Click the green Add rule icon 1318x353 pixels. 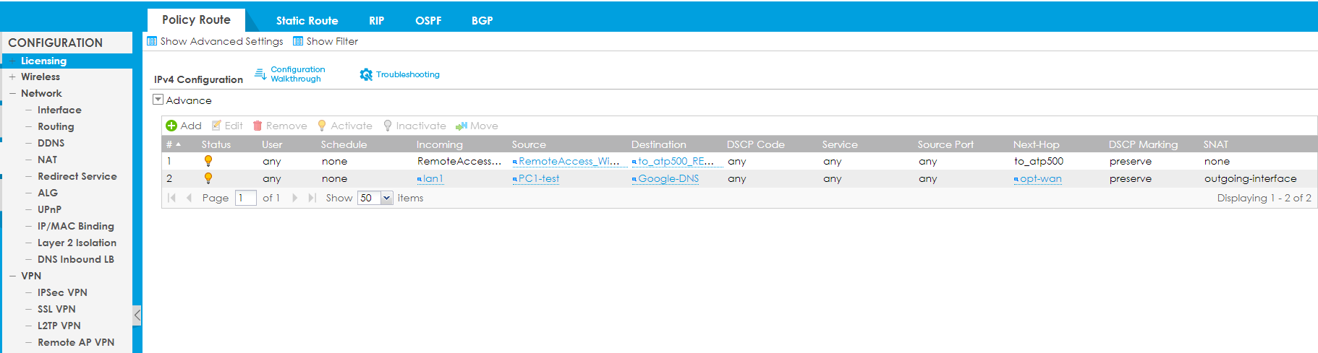[171, 126]
